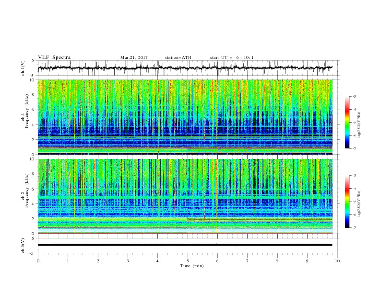This screenshot has width=380, height=293.
Task: Select the "ch.1 Frequency (kHz)" axis label
Action: click(x=25, y=111)
